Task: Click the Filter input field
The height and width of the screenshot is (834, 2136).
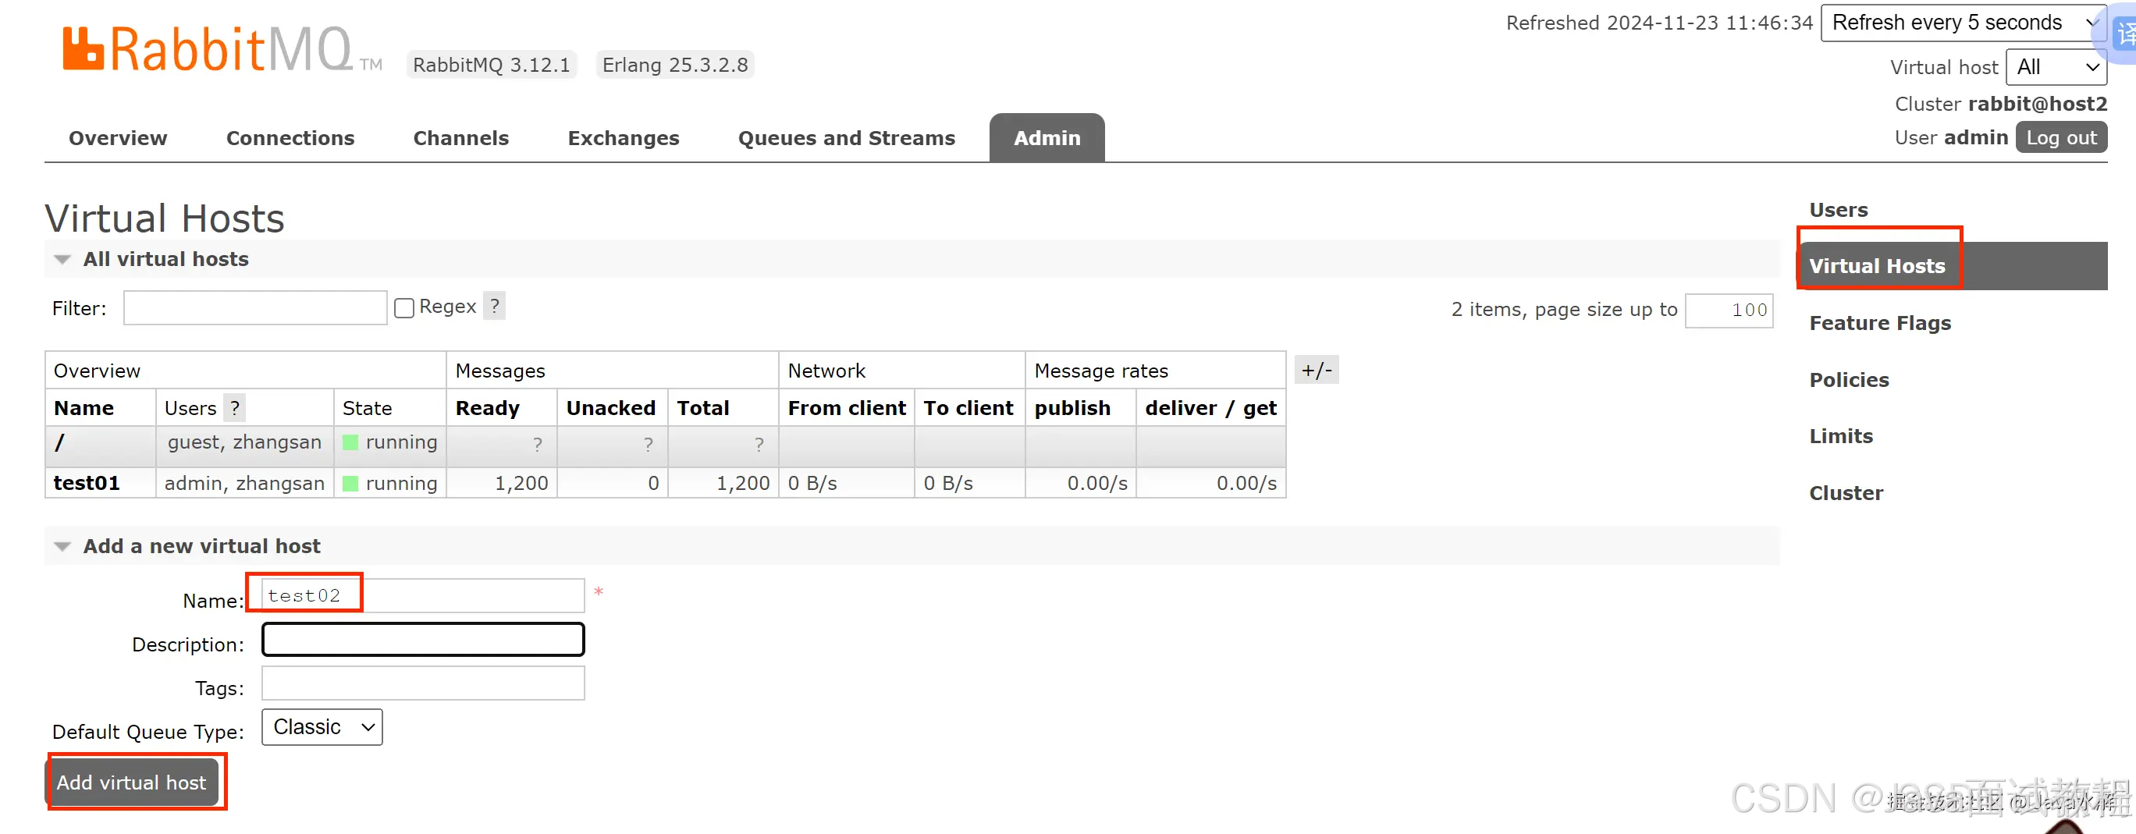Action: (x=254, y=307)
